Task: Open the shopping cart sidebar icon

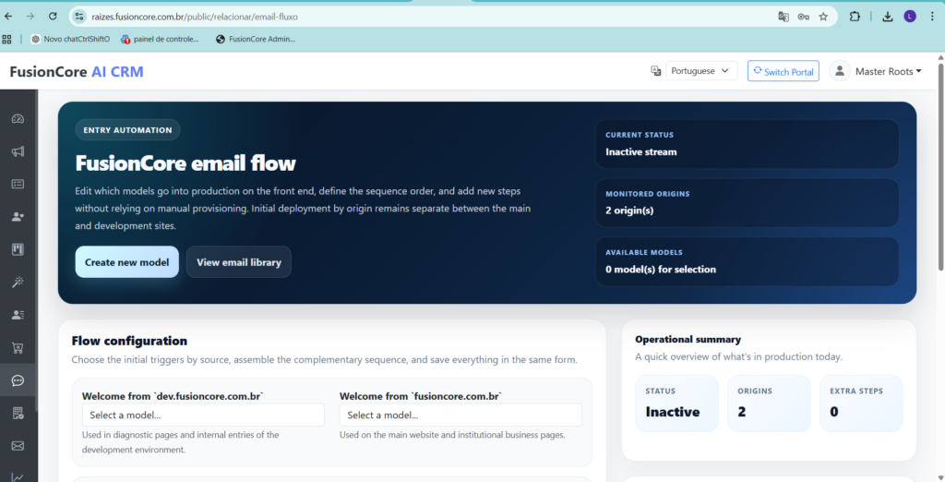Action: coord(18,347)
